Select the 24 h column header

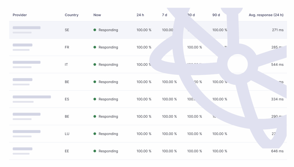point(140,15)
